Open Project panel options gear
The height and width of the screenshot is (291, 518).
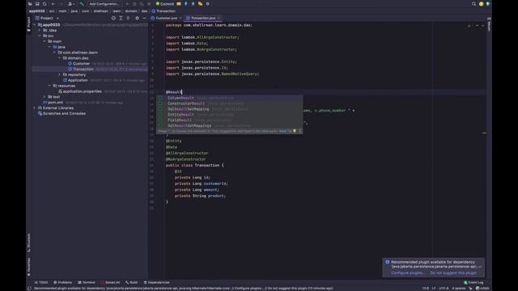coord(137,18)
